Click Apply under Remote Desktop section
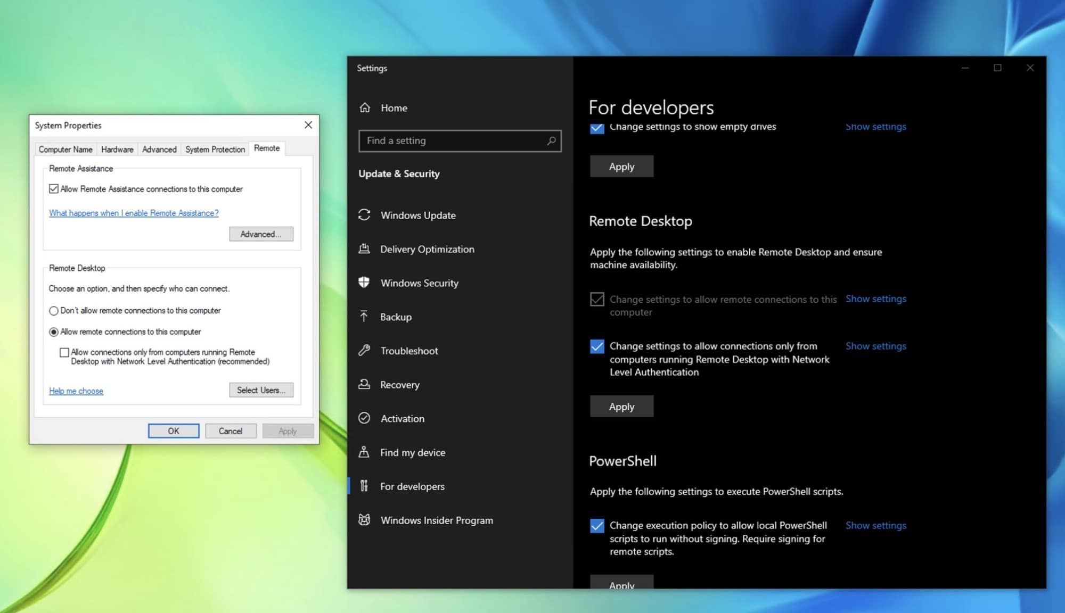This screenshot has width=1065, height=613. point(621,407)
